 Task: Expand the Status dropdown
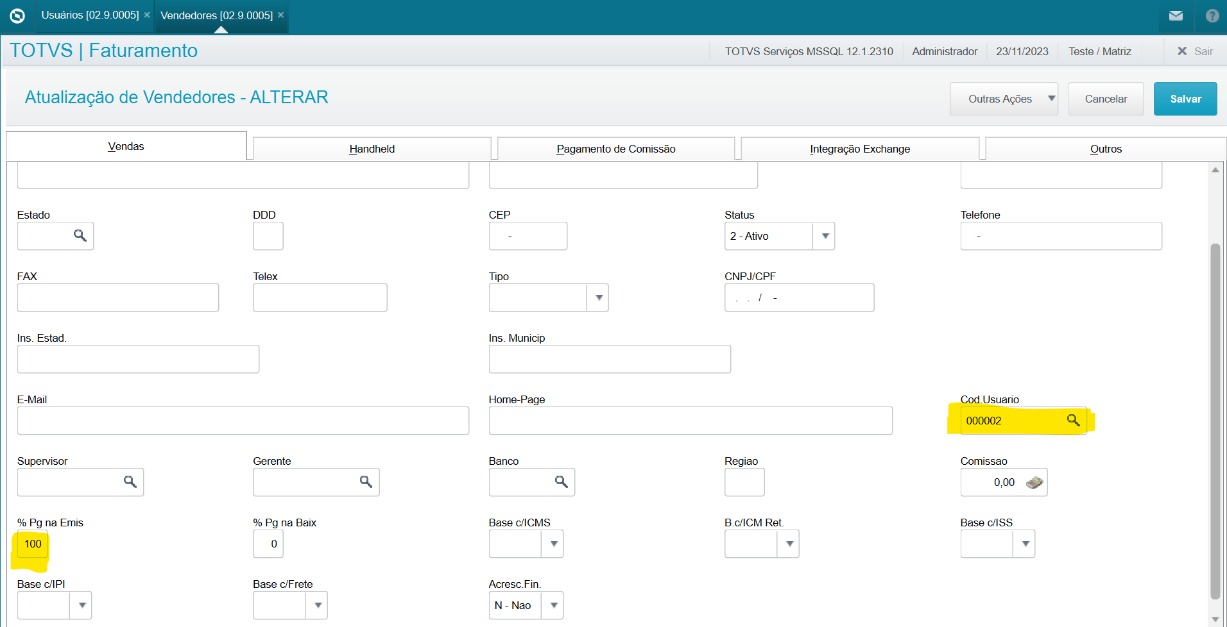[x=824, y=236]
